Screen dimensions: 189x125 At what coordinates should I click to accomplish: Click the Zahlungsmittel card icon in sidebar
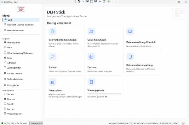(5, 67)
